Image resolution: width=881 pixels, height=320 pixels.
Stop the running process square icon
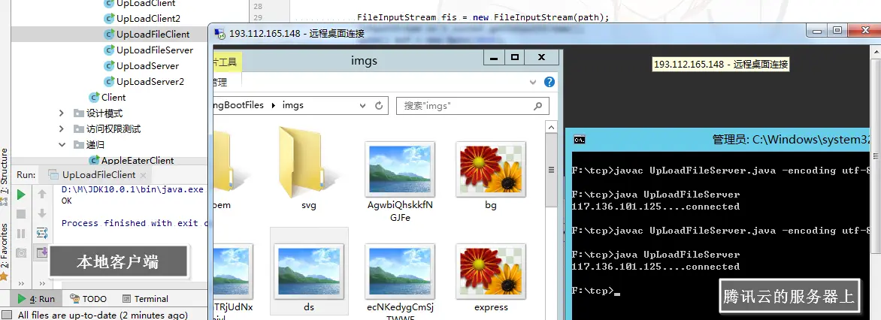click(x=21, y=214)
